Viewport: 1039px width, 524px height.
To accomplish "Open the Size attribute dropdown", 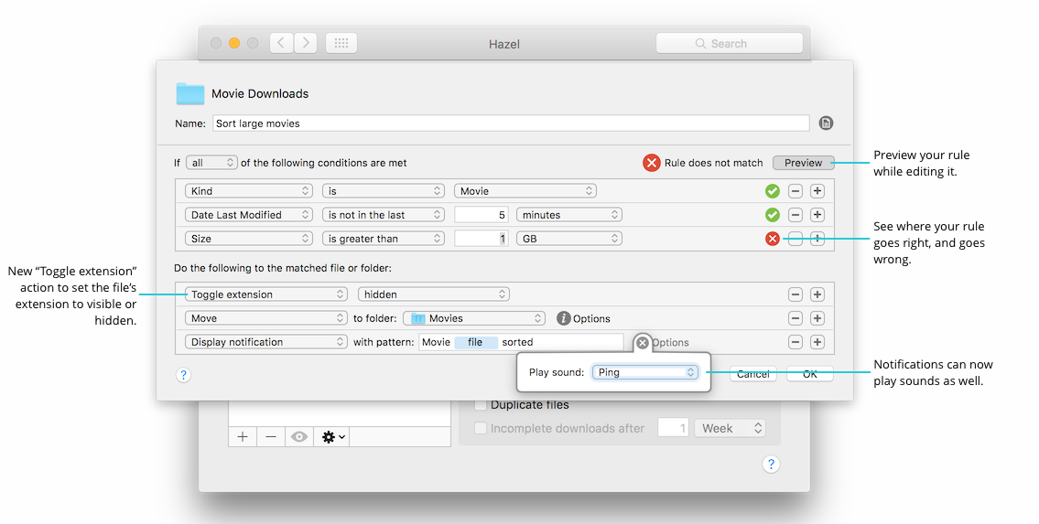I will click(248, 239).
